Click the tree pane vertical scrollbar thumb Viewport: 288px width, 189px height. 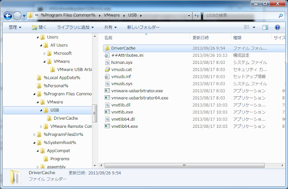tap(94, 113)
